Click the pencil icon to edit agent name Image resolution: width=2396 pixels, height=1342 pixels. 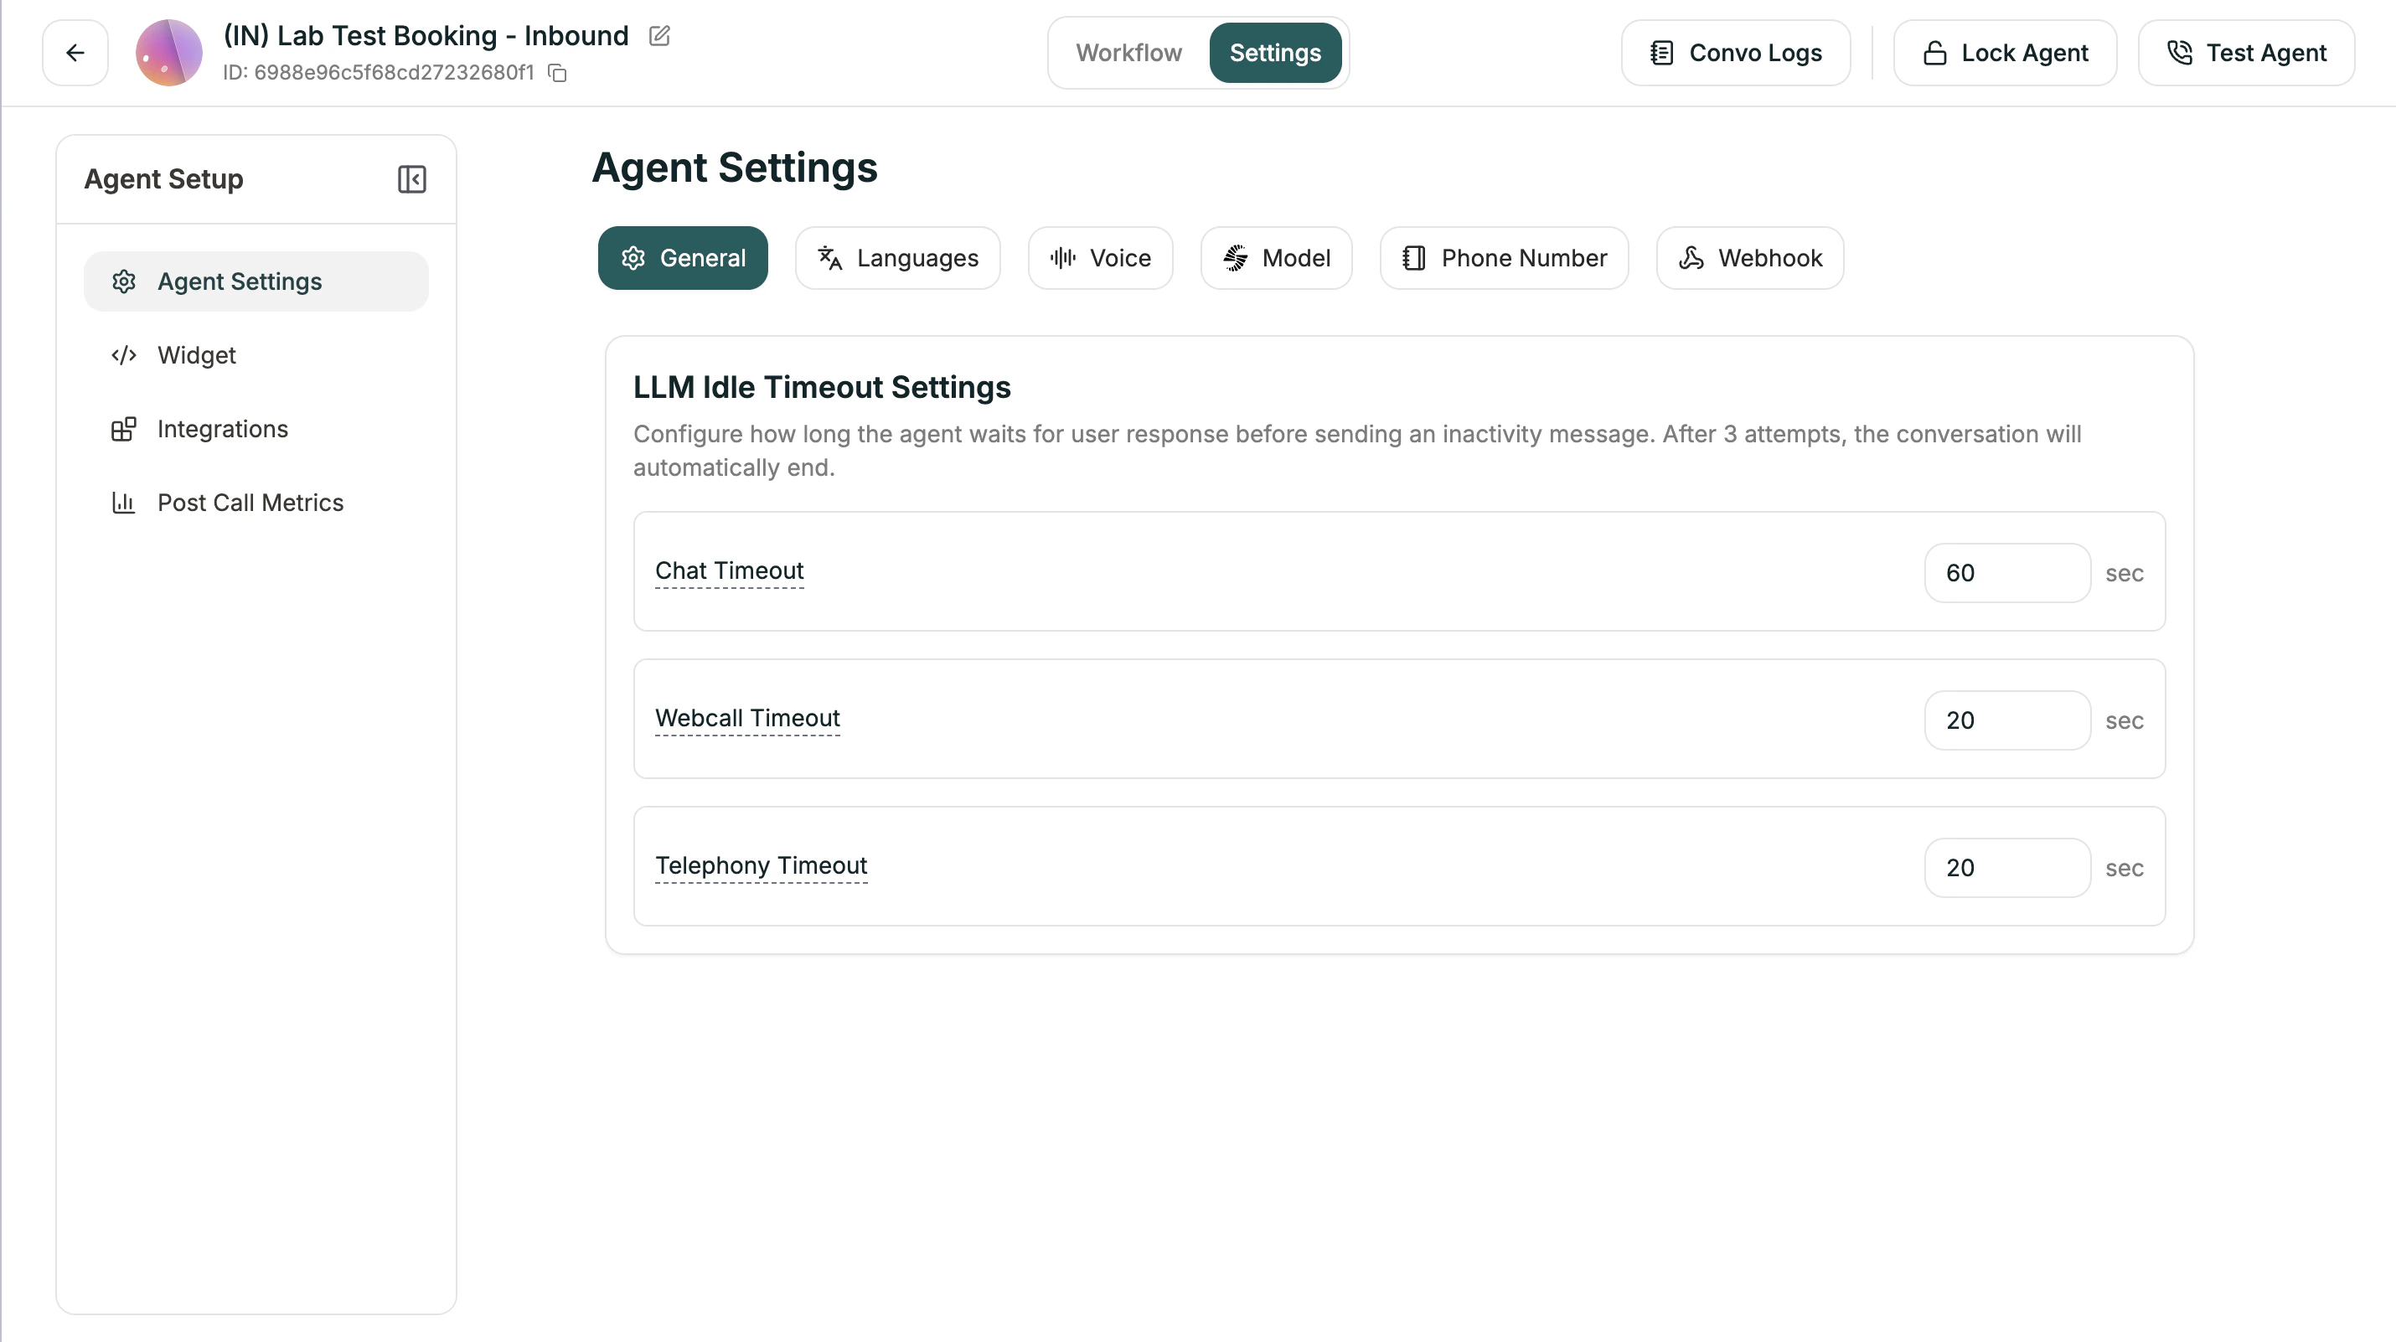(658, 36)
